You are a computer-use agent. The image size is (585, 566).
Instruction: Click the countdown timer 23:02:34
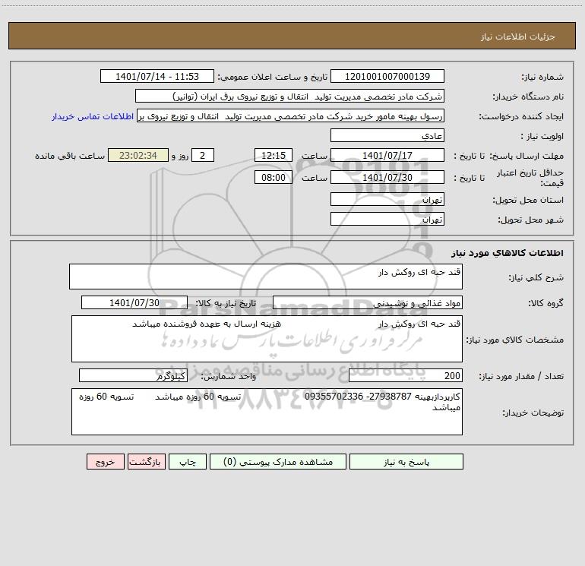click(x=138, y=155)
